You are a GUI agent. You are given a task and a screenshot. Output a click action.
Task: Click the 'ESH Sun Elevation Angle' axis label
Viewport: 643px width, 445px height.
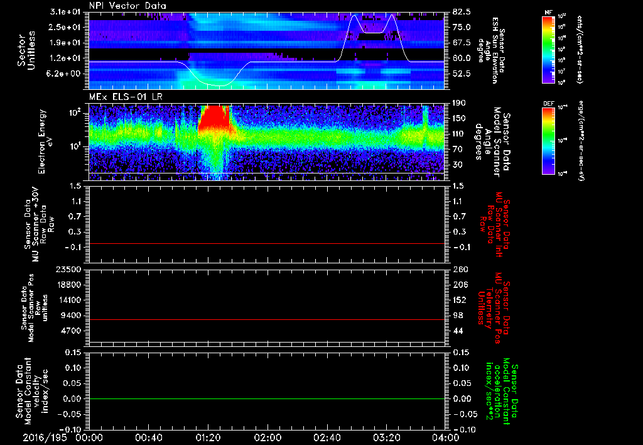[491, 50]
